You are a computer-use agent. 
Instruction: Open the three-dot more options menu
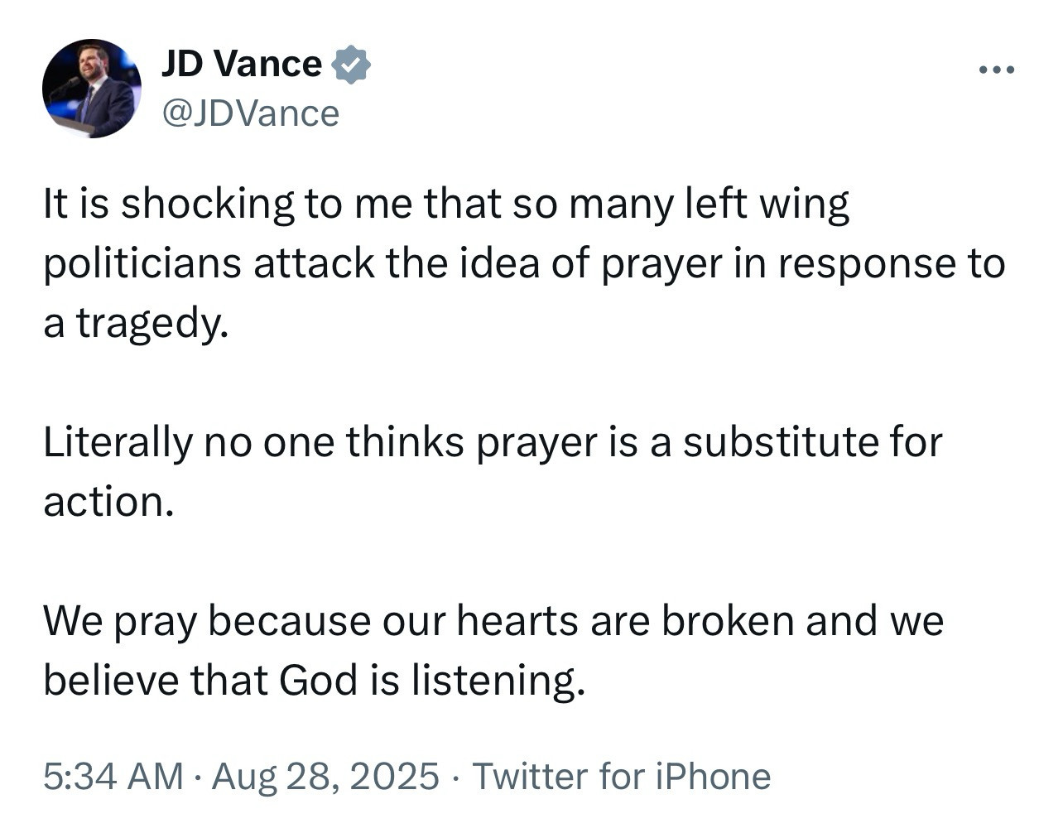tap(996, 70)
